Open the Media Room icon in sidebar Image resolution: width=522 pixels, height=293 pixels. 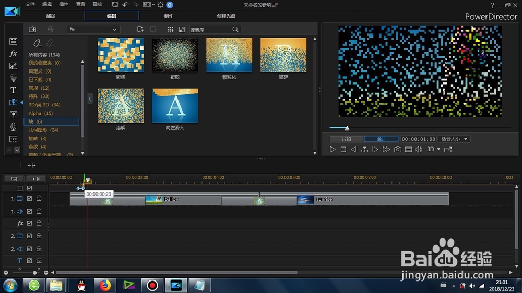tap(14, 41)
